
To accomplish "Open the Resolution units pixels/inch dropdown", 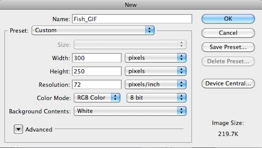I will (x=156, y=84).
